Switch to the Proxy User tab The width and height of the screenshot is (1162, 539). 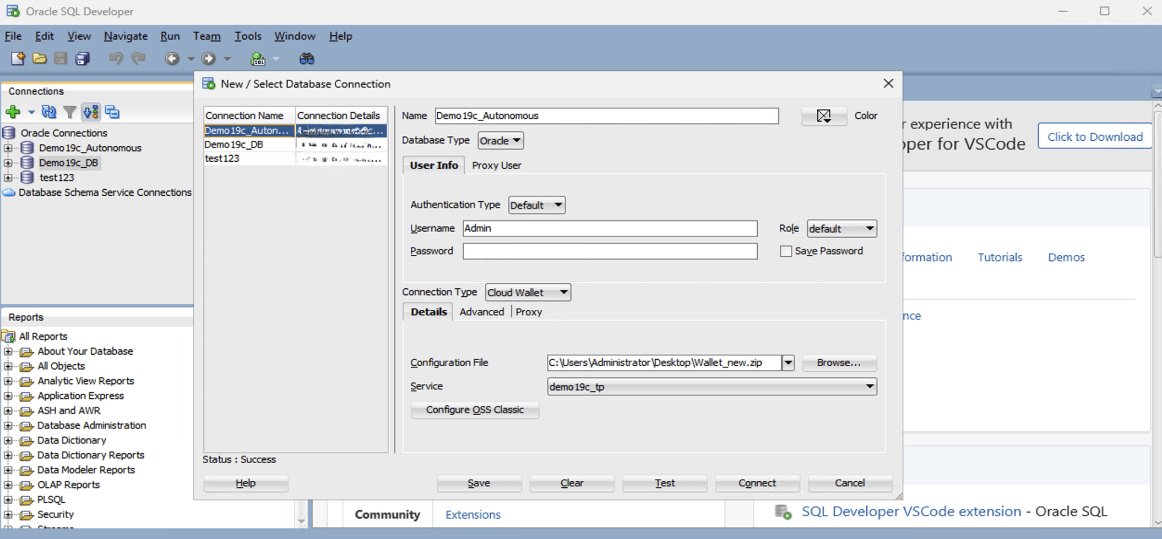[x=496, y=165]
